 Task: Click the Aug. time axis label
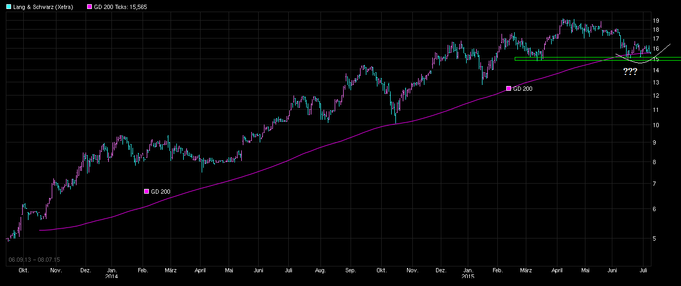tap(320, 270)
